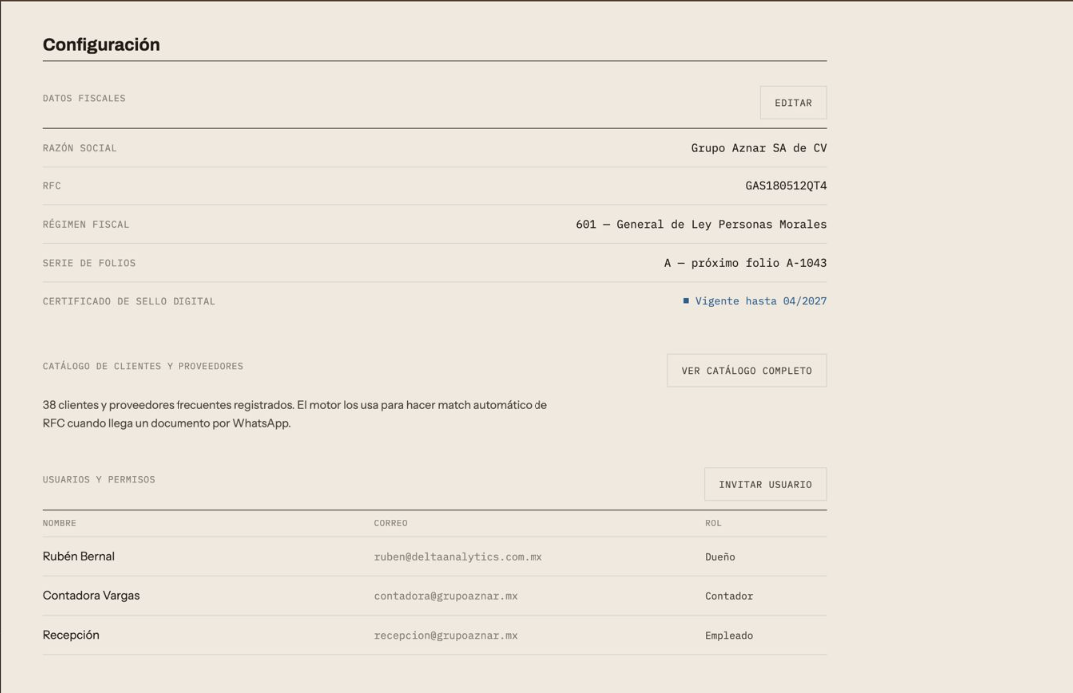Click razón social value Grupo Aznar SA de CV
Image resolution: width=1073 pixels, height=693 pixels.
pyautogui.click(x=758, y=148)
